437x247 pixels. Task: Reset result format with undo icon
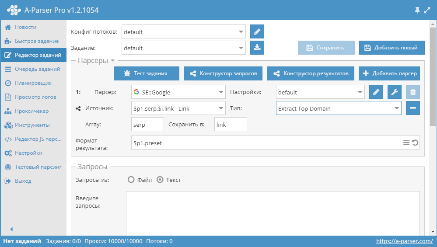(415, 143)
